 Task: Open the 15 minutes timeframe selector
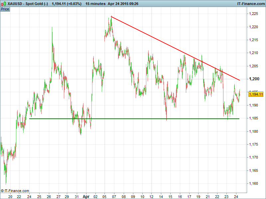point(95,4)
